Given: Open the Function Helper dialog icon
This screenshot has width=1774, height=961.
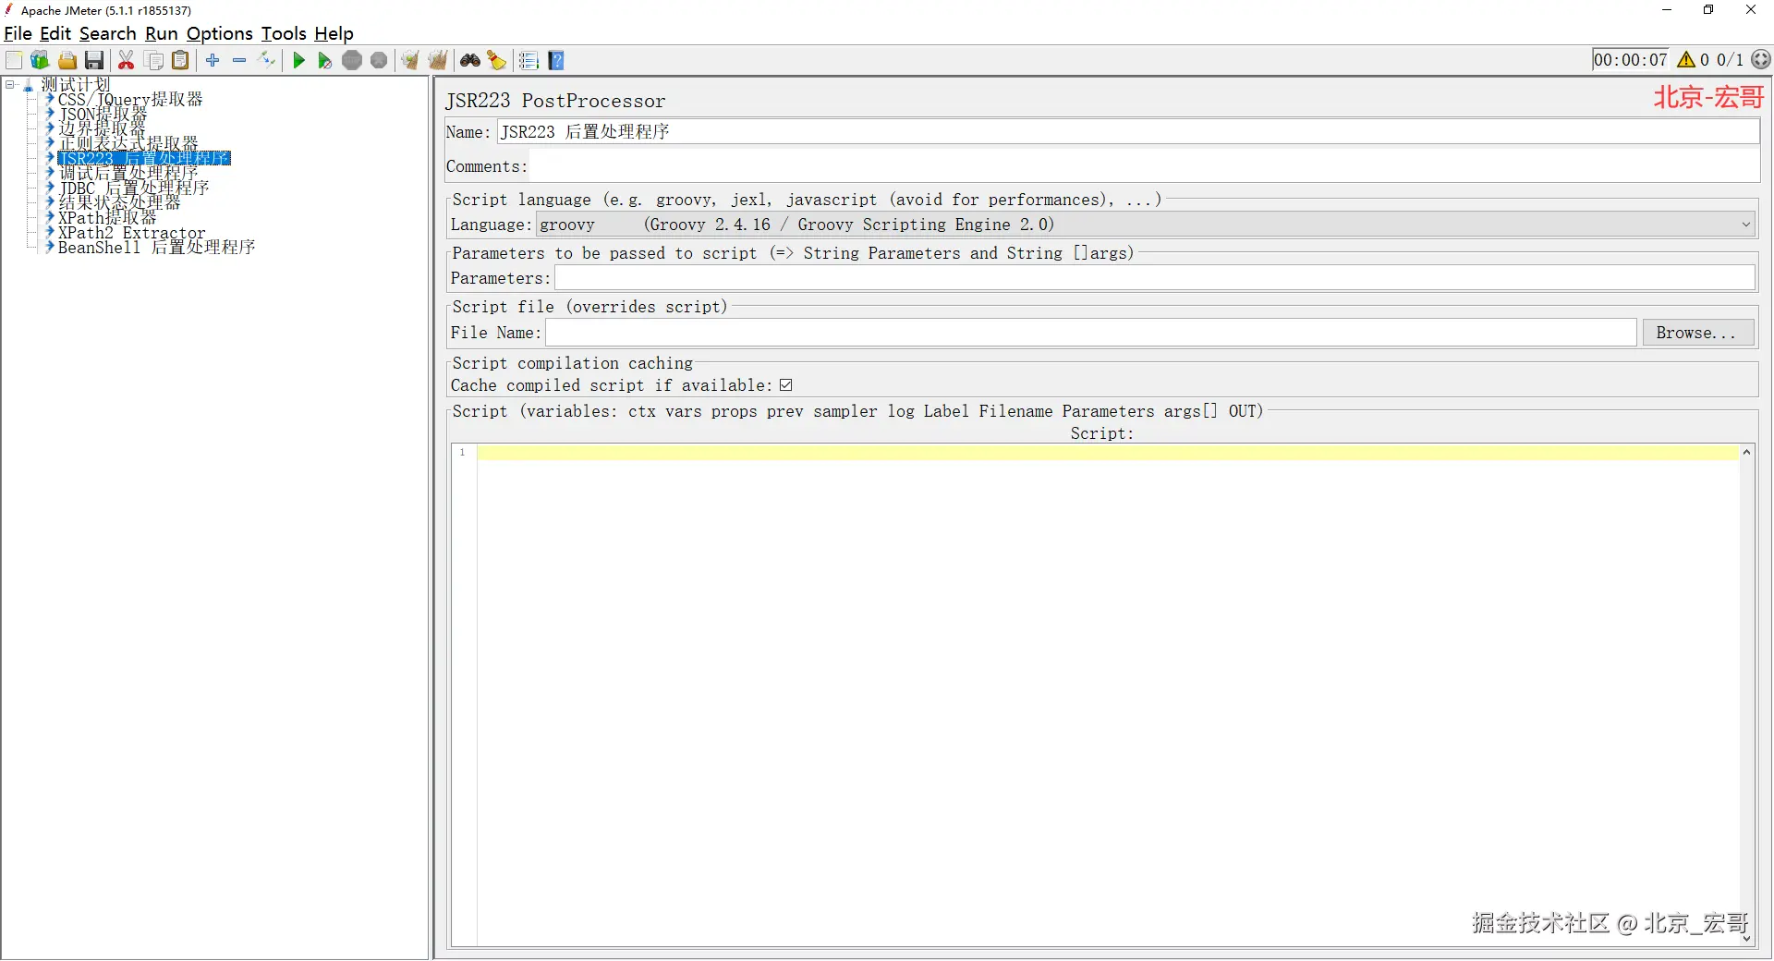Looking at the screenshot, I should point(529,61).
